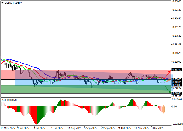
Task: Click the 5 Sep 2025 date label
Action: (90, 128)
